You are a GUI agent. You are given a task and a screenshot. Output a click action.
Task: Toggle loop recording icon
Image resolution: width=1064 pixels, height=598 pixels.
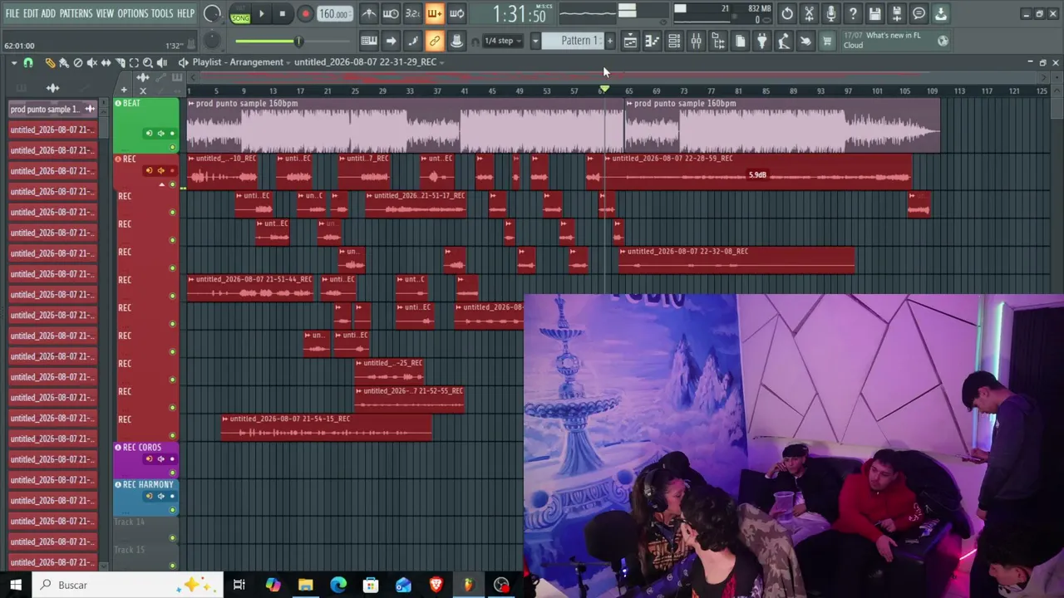tap(456, 13)
